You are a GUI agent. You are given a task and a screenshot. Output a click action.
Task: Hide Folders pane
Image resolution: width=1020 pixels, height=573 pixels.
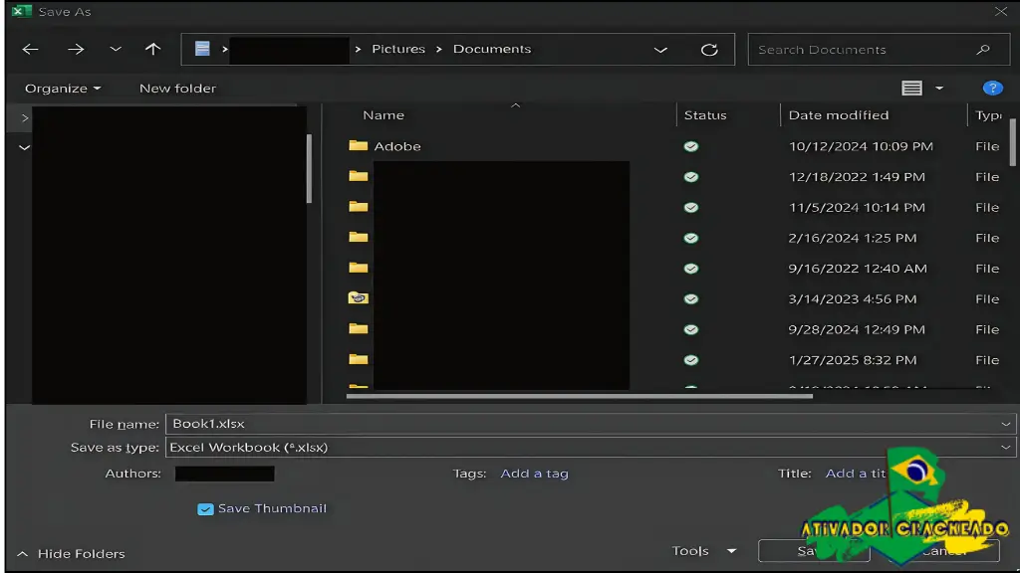coord(71,553)
